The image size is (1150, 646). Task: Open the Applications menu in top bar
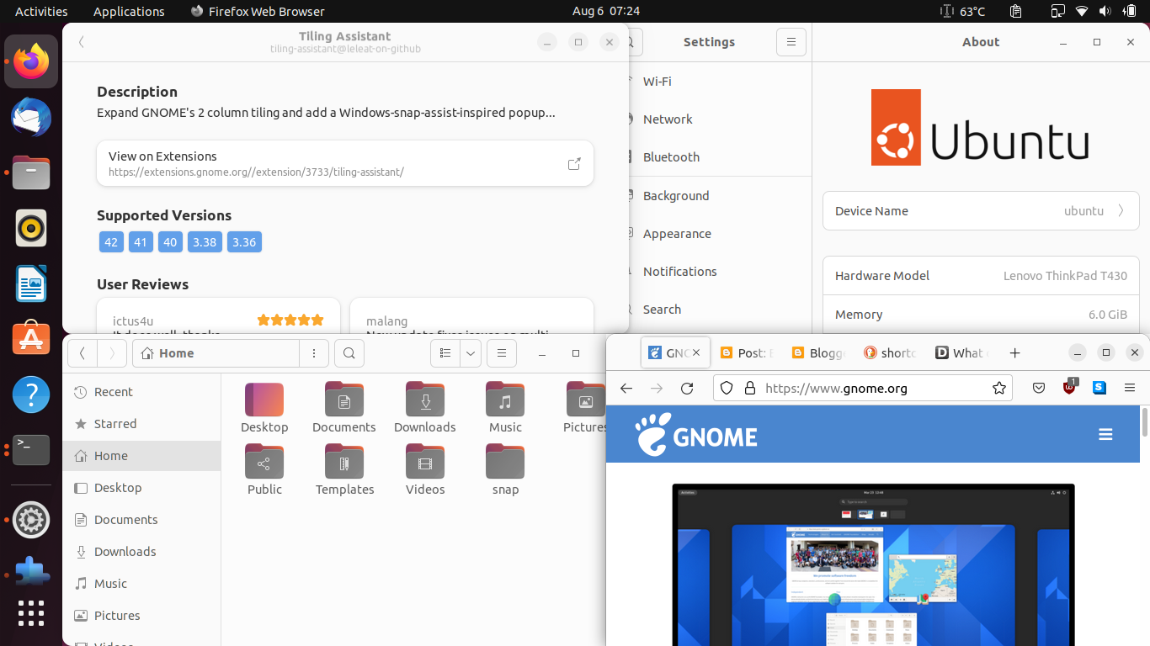pyautogui.click(x=129, y=11)
